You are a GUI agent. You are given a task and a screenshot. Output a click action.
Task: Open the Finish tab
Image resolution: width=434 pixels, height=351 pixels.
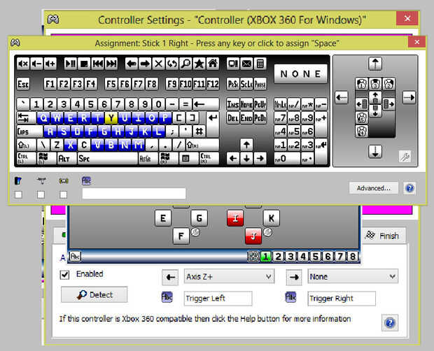coord(383,236)
